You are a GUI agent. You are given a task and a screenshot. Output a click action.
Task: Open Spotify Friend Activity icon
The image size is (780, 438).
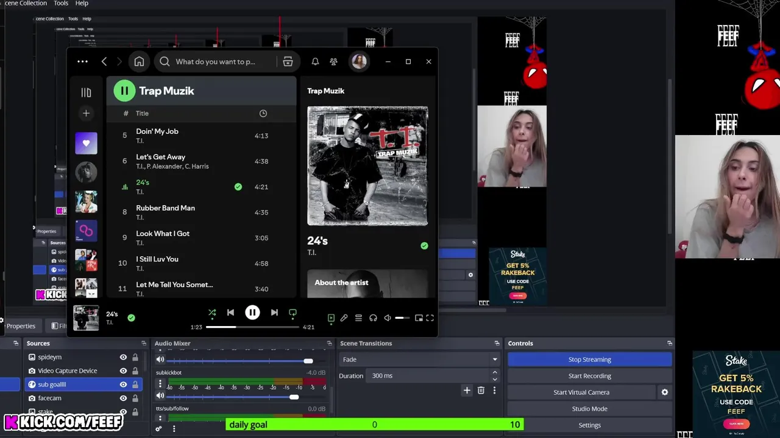click(x=333, y=61)
